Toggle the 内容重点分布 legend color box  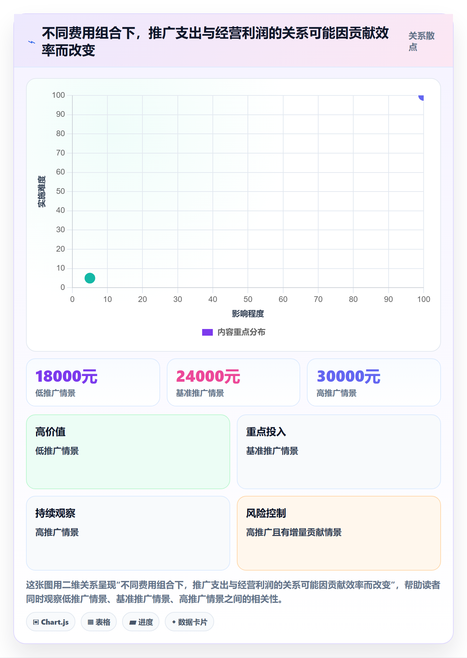click(207, 332)
